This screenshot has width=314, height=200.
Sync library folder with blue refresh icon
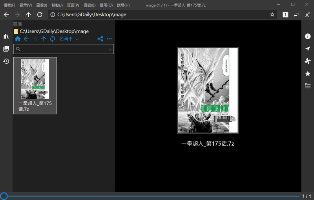point(53,39)
